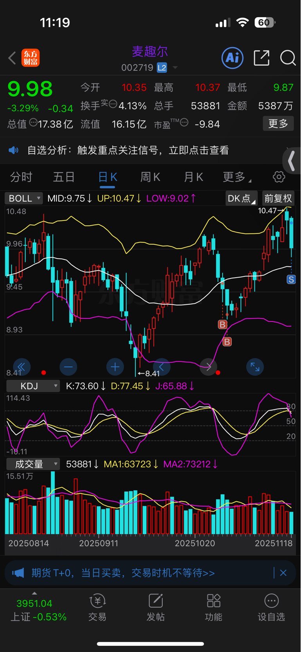Image resolution: width=301 pixels, height=652 pixels.
Task: Pull out the side drawer handle
Action: tap(292, 161)
